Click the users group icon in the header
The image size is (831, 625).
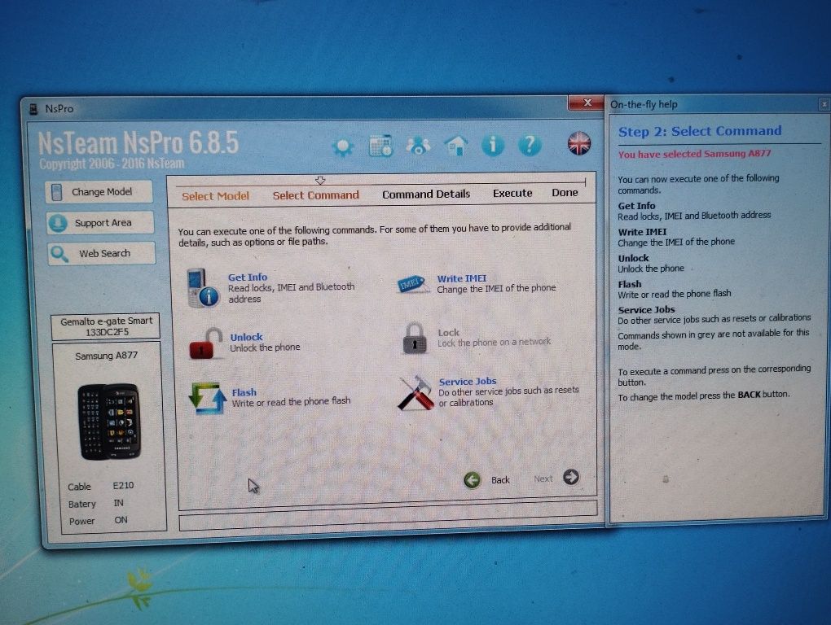tap(418, 146)
